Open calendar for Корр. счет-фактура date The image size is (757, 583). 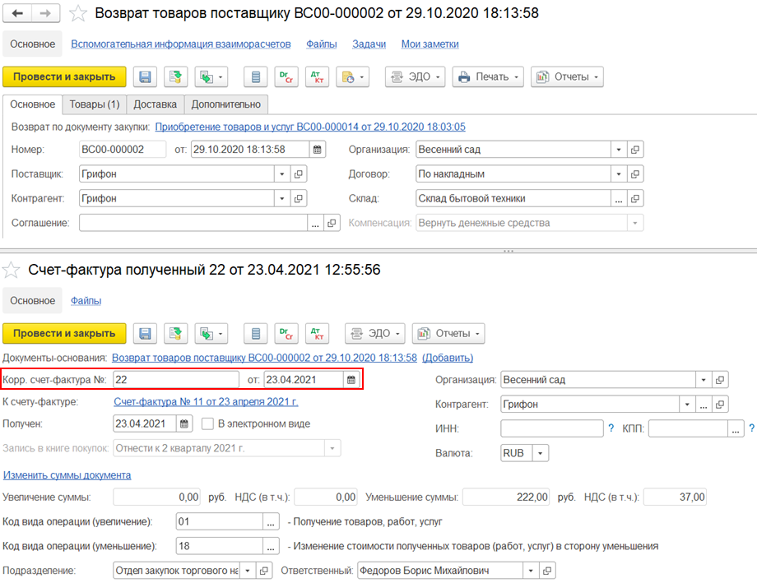click(351, 380)
